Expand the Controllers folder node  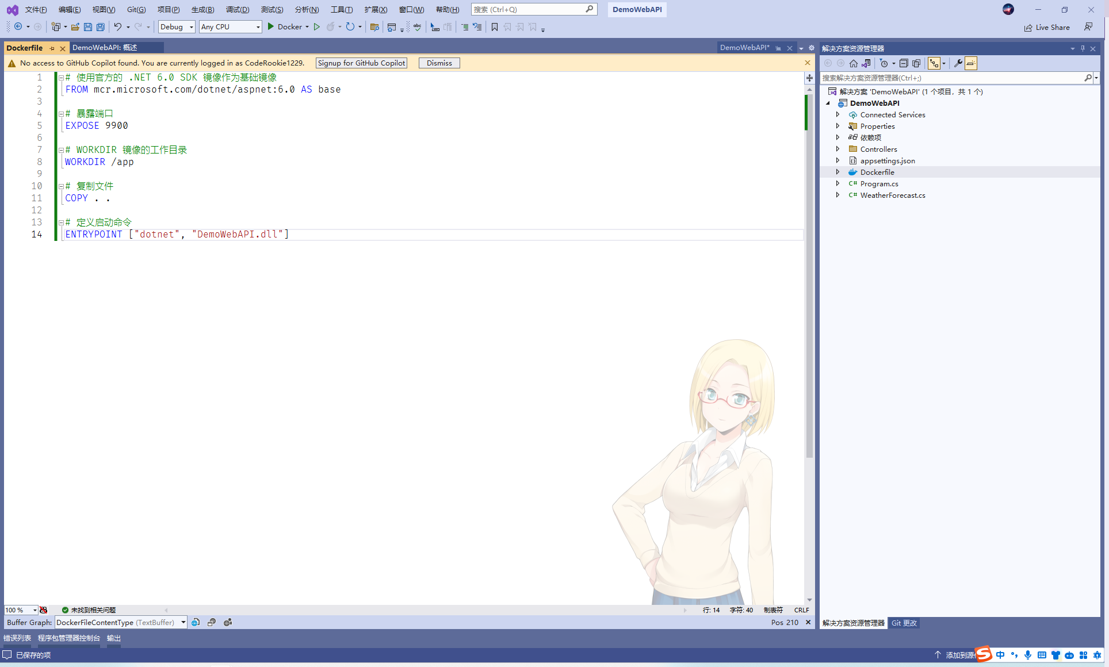838,149
